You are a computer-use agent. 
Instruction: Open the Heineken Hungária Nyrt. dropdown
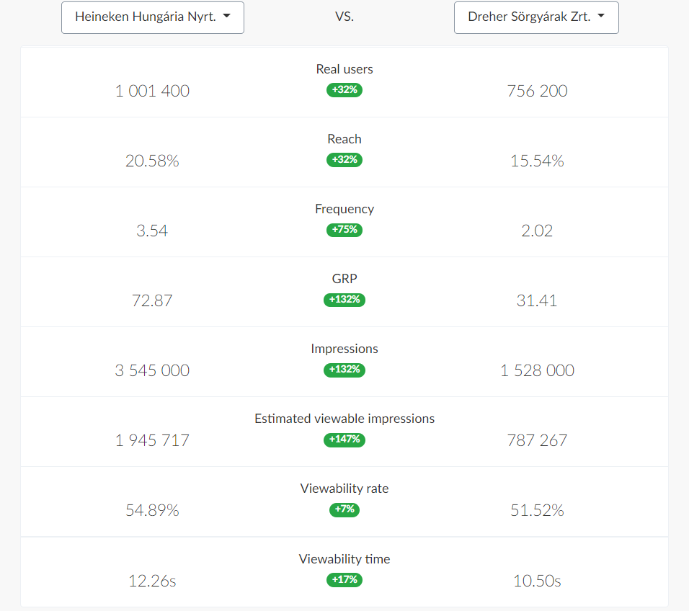[x=153, y=17]
